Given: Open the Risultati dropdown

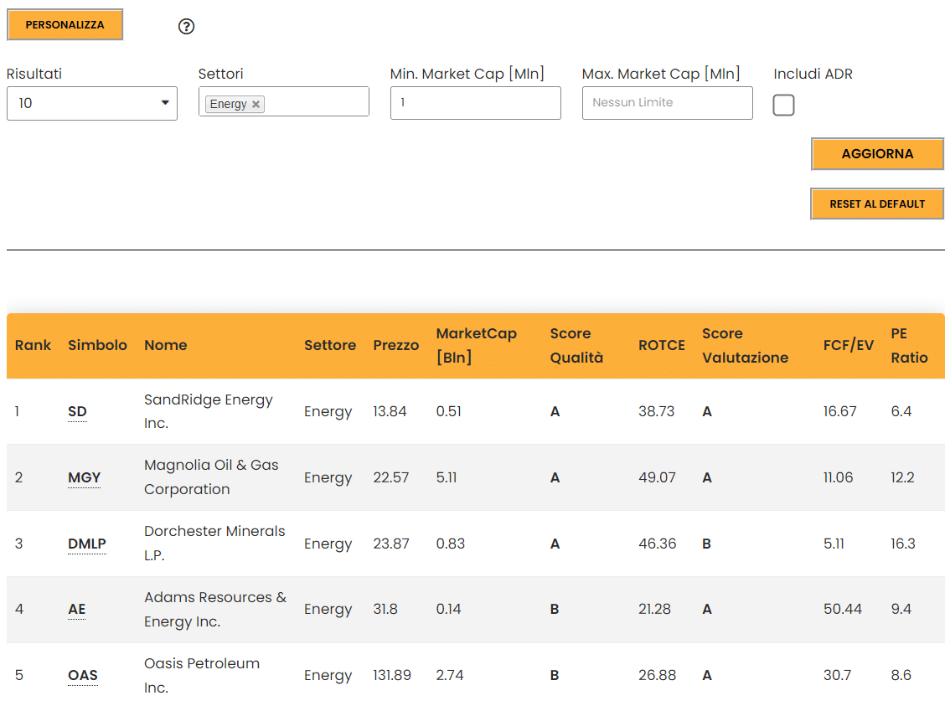Looking at the screenshot, I should point(92,103).
